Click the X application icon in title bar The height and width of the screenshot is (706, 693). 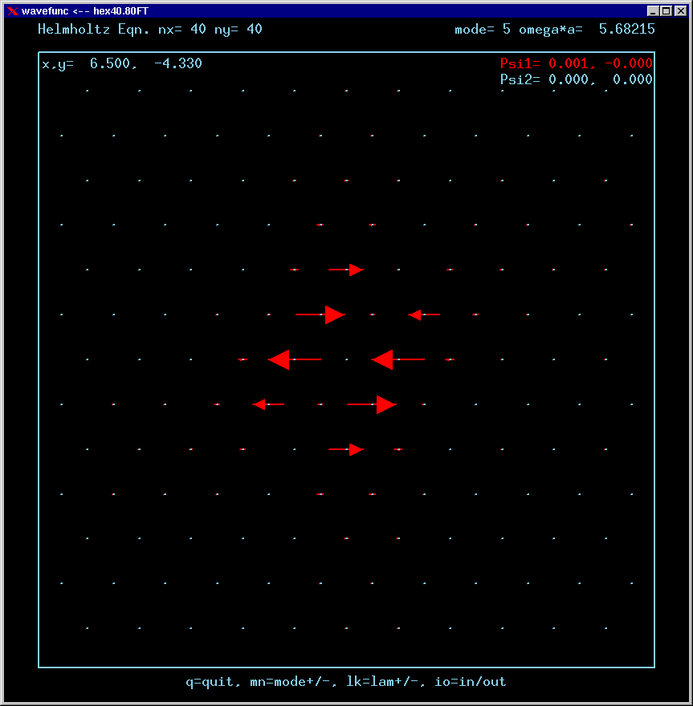click(13, 10)
